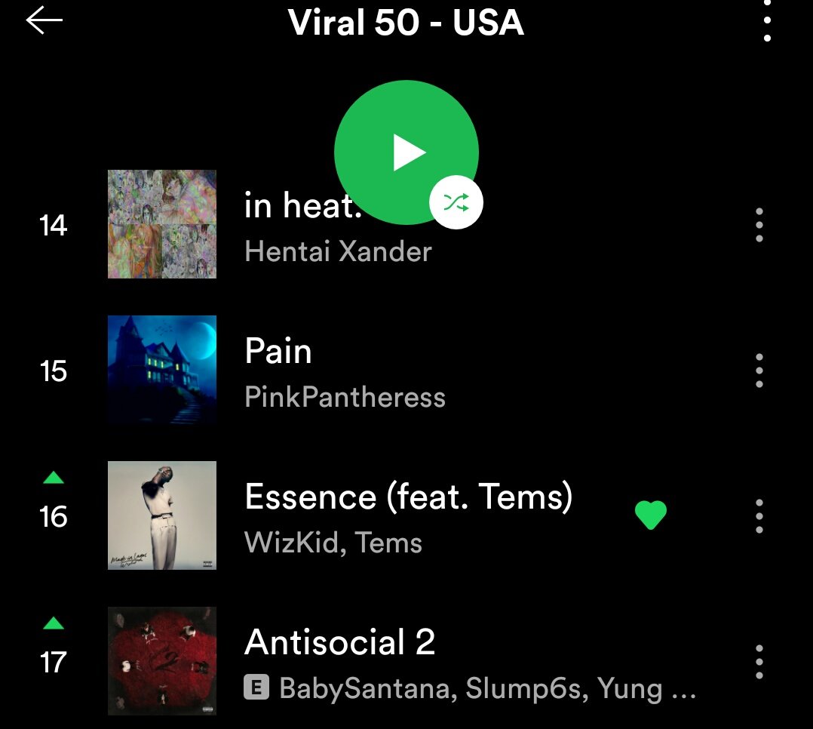The height and width of the screenshot is (729, 813).
Task: Select the Hentai Xander artist name
Action: [x=338, y=251]
